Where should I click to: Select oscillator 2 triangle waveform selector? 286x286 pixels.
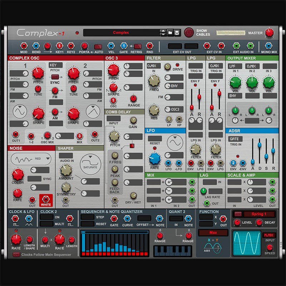pyautogui.click(x=93, y=112)
